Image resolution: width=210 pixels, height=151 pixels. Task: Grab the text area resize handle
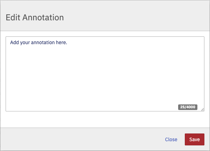click(202, 109)
